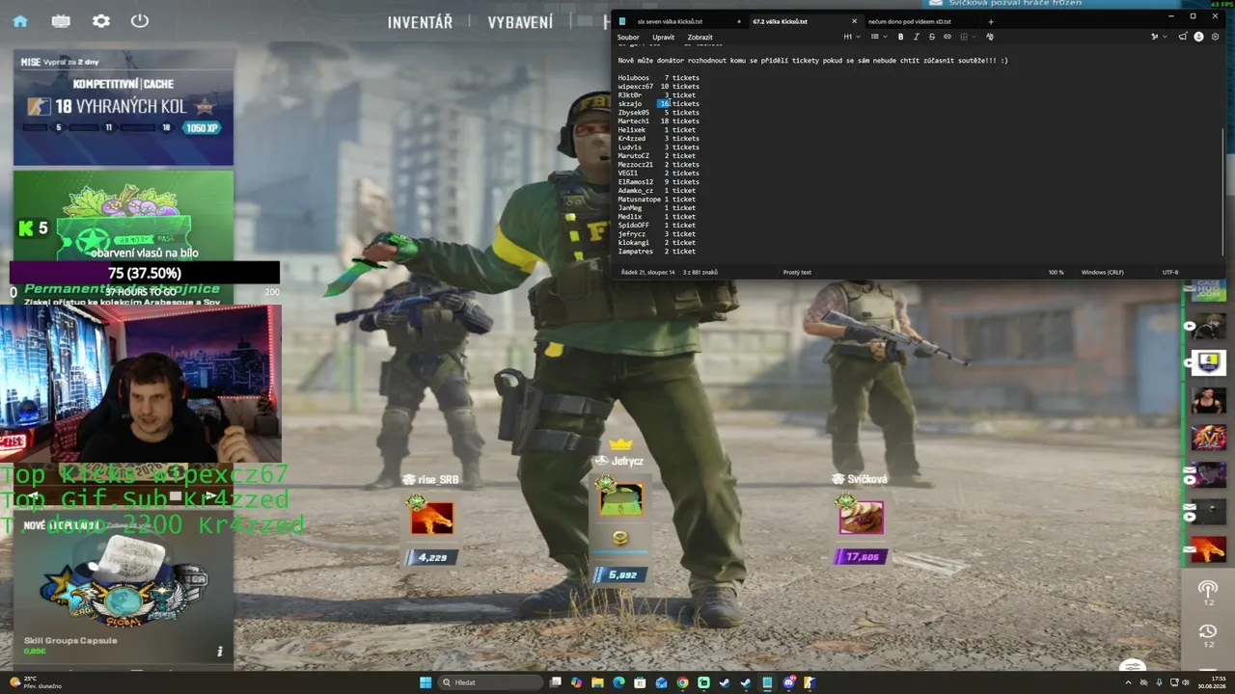The image size is (1235, 694).
Task: Click Jefrycz's 5,892 rating badge
Action: (x=619, y=574)
